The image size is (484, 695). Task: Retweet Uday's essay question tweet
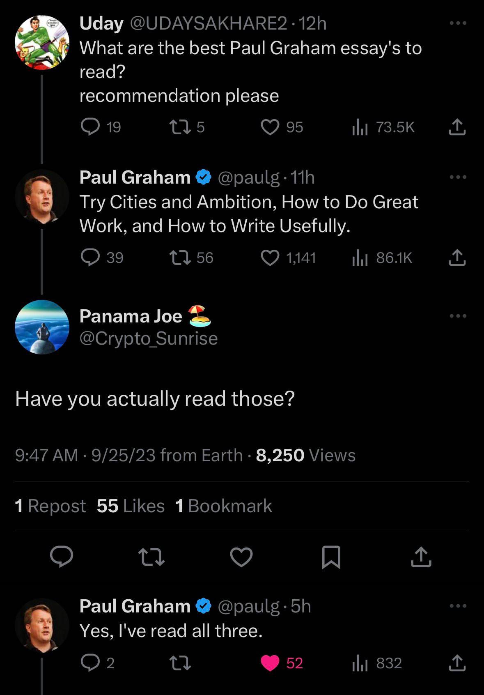click(x=180, y=127)
